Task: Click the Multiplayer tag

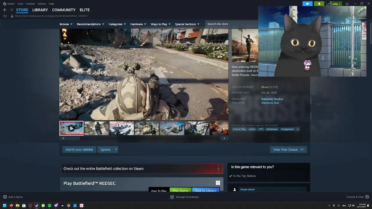Action: click(272, 129)
